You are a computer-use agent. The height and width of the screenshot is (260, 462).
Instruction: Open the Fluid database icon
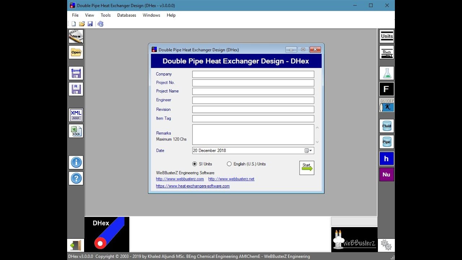pos(387,126)
